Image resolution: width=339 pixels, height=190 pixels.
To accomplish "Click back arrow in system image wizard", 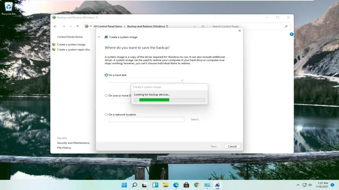I will [99, 37].
